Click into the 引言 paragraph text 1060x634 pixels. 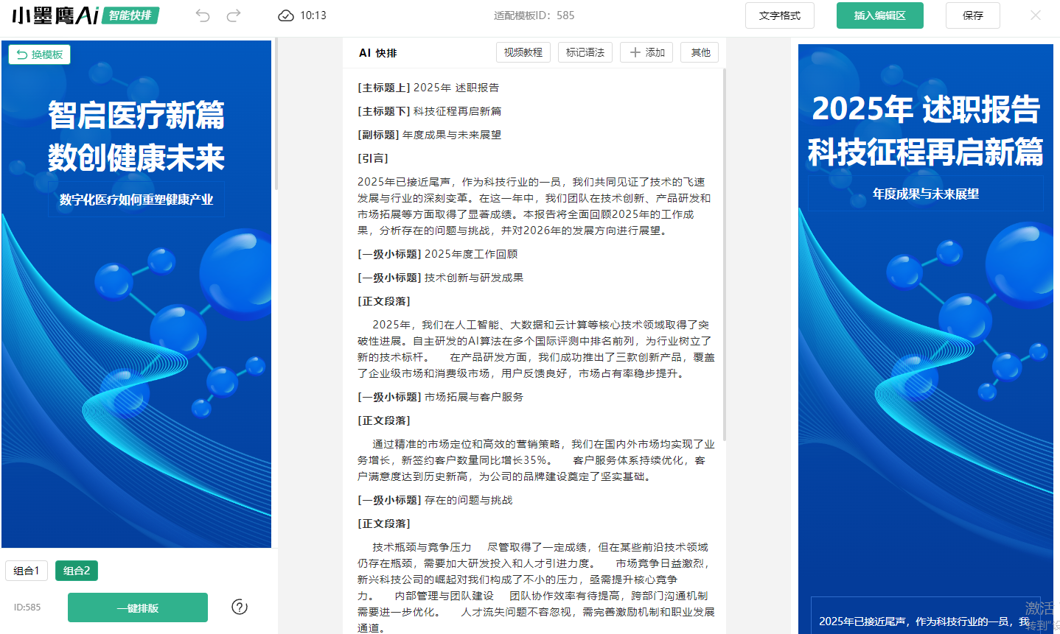(531, 206)
